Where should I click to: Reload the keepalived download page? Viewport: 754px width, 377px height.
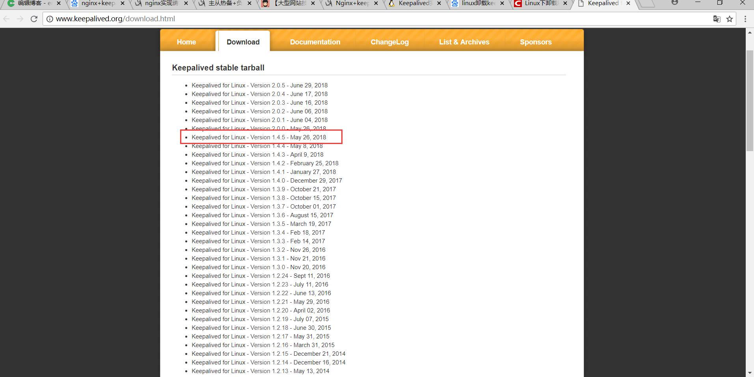point(34,19)
